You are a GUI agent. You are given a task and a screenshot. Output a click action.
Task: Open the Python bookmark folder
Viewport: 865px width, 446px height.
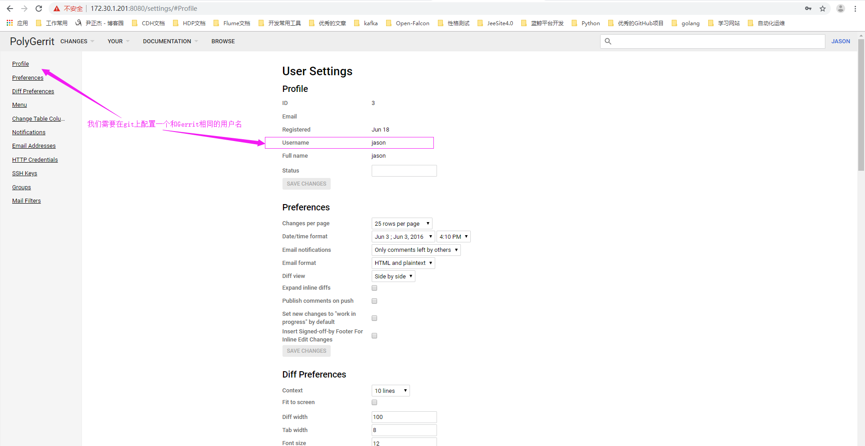click(586, 23)
